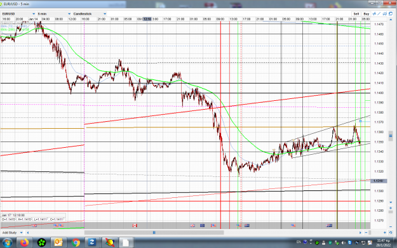
Task: Click the up arrow above price scale
Action: 391,20
